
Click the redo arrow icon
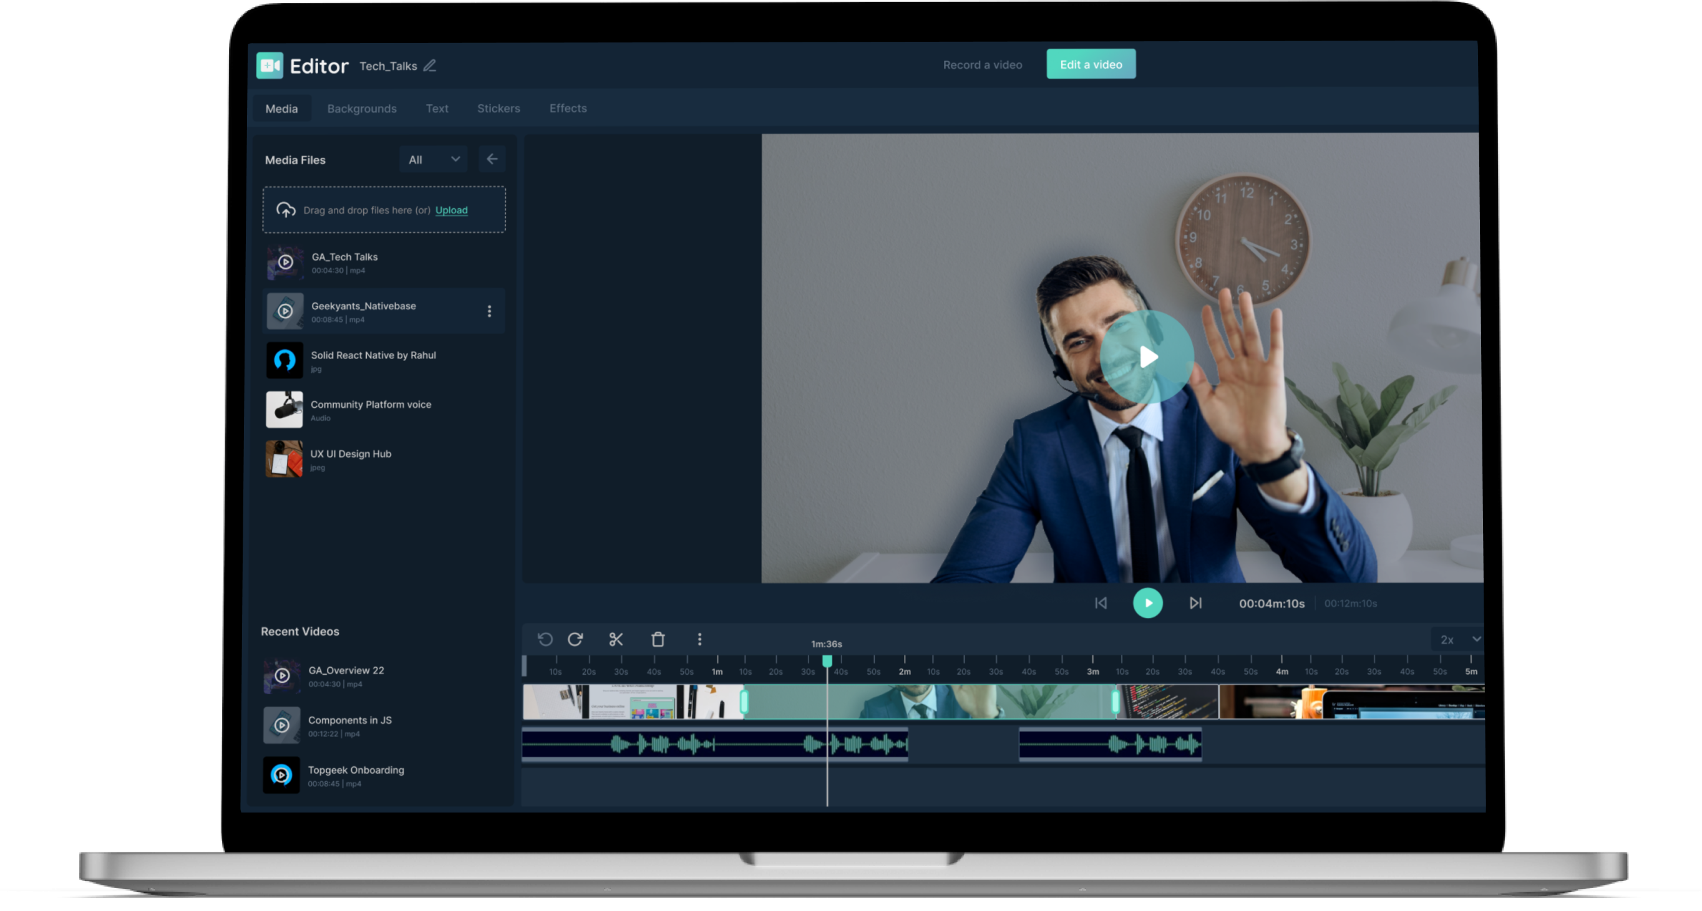575,639
